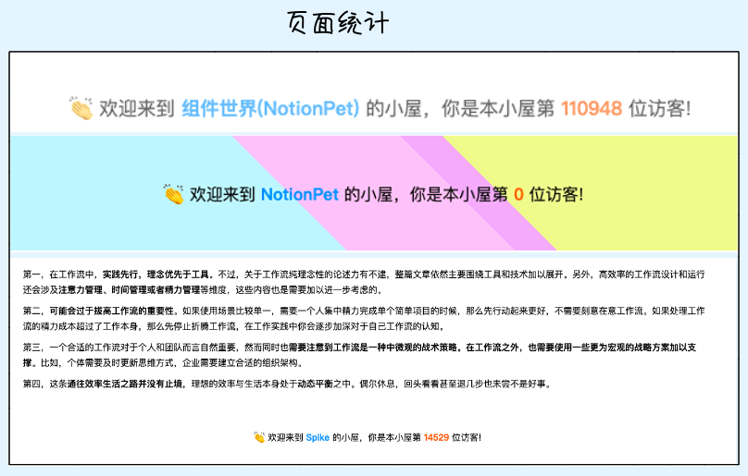Click the paragraph starting with 第一
This screenshot has width=748, height=476.
(x=364, y=282)
